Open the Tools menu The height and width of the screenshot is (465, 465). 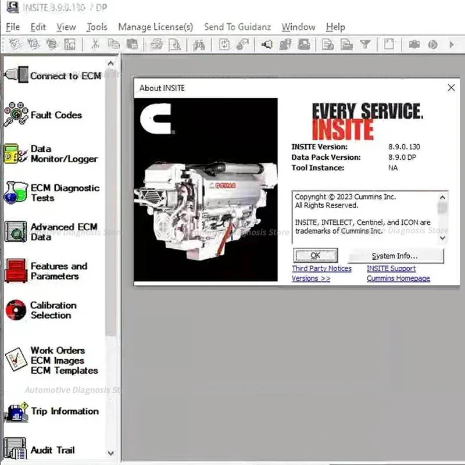tap(96, 27)
